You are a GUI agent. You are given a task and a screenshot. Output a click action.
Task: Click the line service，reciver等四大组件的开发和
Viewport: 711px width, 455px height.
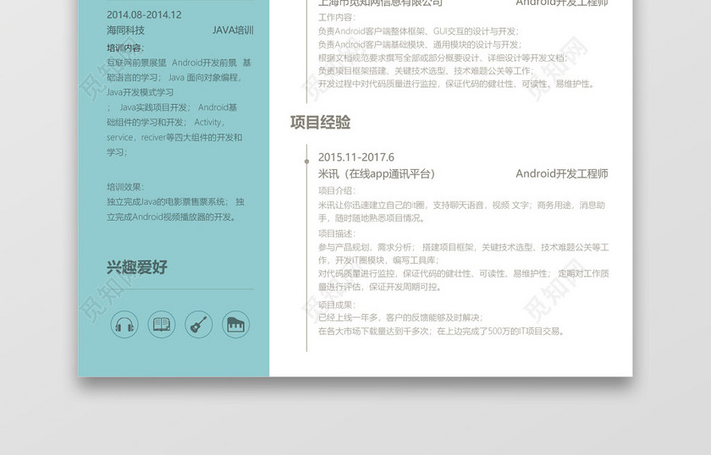(174, 137)
